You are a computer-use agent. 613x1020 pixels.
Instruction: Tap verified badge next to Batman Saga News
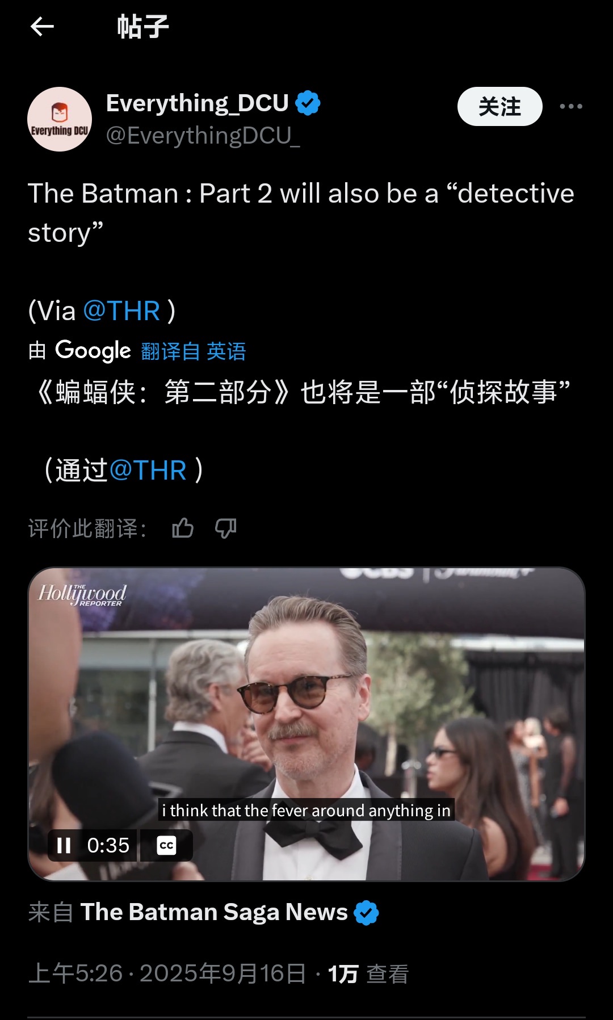366,913
